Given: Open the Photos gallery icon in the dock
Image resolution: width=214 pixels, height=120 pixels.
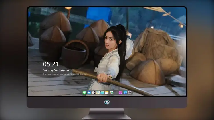Looking at the screenshot, I should [112, 93].
